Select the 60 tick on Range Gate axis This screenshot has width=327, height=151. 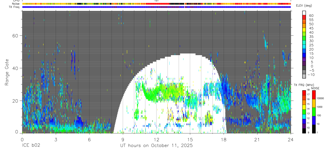pos(16,36)
